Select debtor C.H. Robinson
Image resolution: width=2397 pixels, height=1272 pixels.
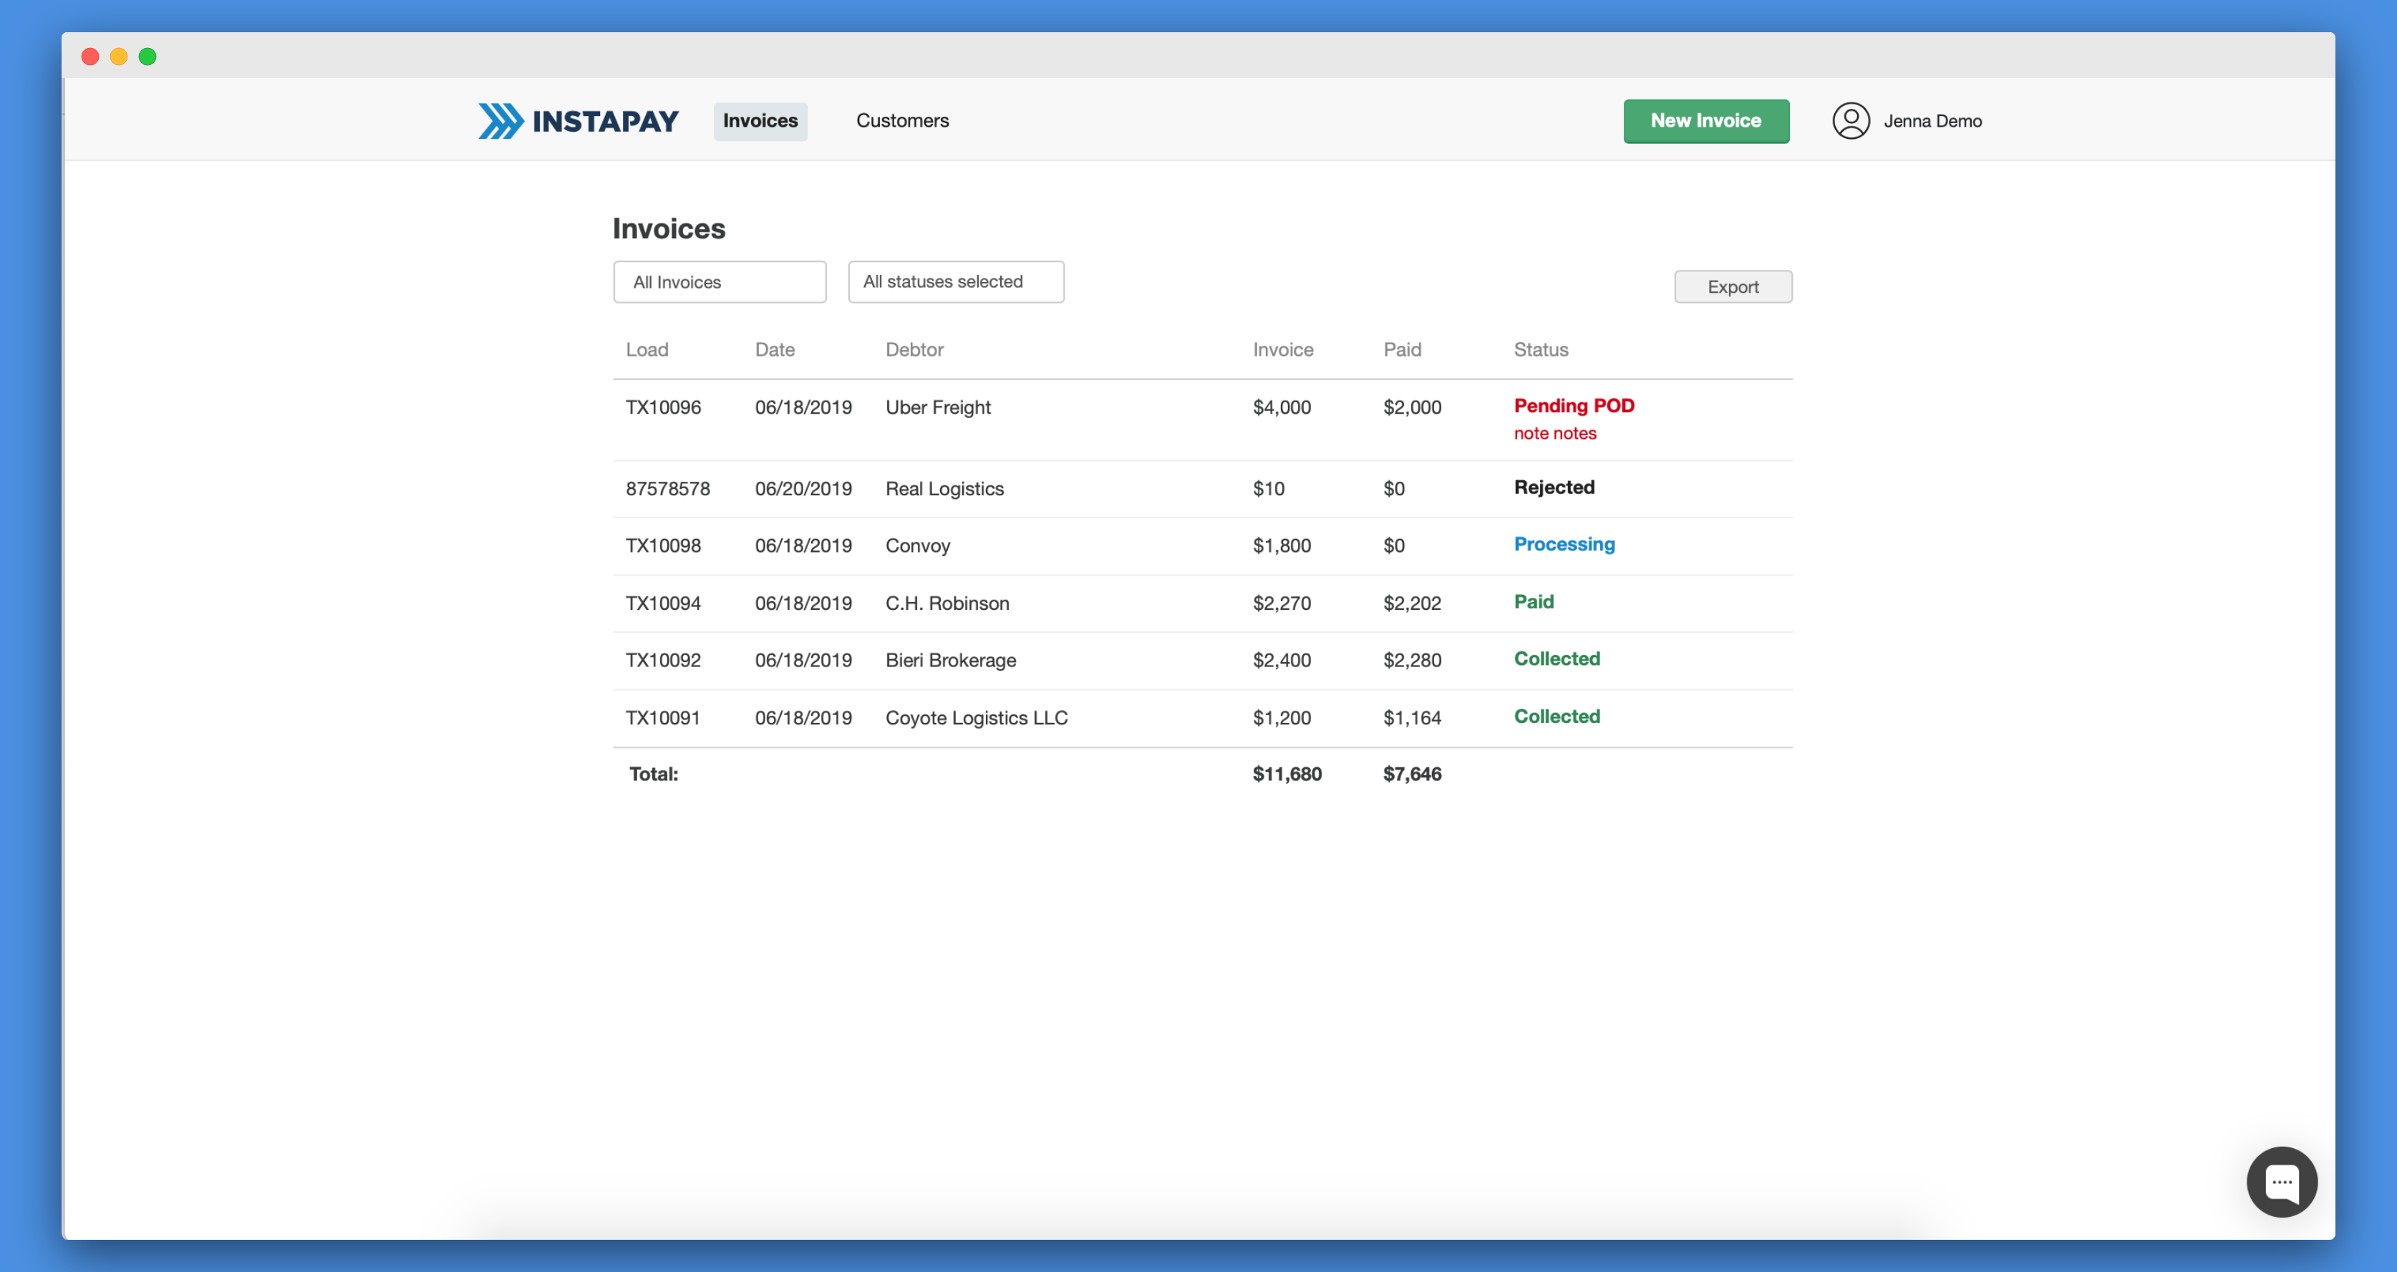pos(946,604)
